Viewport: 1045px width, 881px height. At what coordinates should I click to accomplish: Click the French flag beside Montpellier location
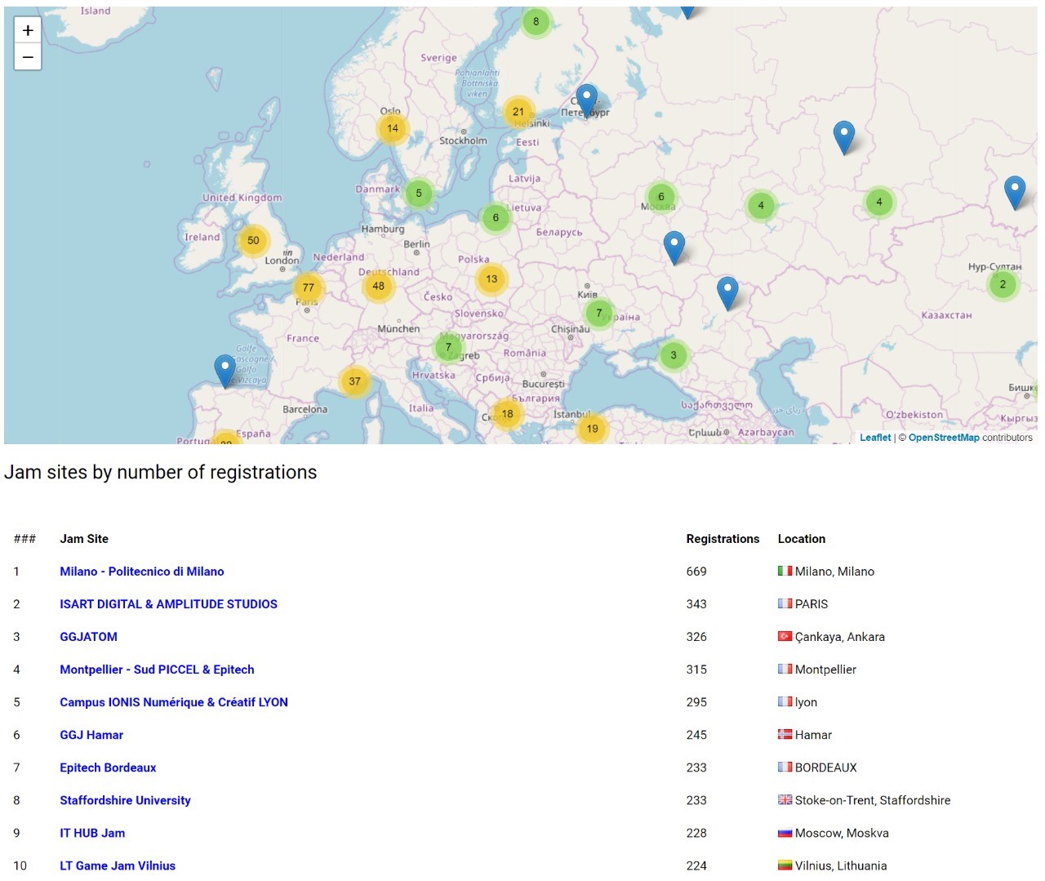785,669
